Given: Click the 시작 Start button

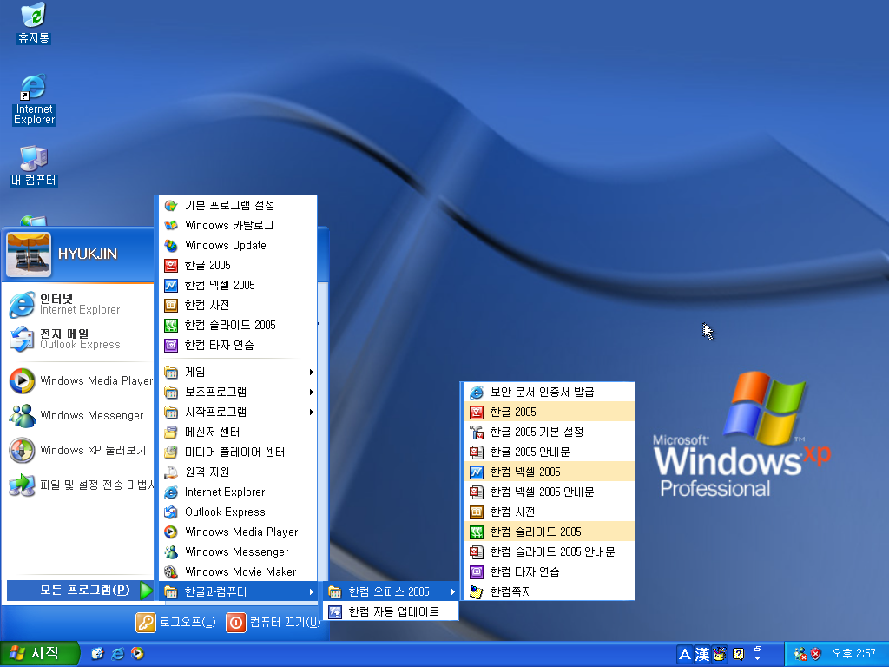Looking at the screenshot, I should pos(38,654).
